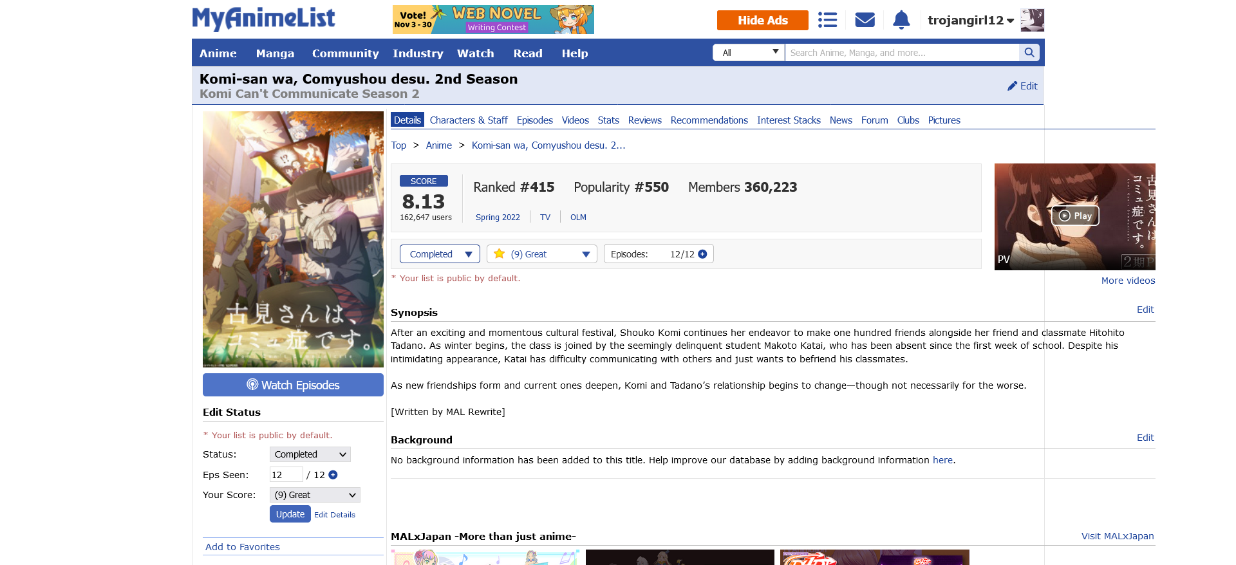This screenshot has width=1236, height=565.
Task: Open the Community menu
Action: tap(345, 53)
